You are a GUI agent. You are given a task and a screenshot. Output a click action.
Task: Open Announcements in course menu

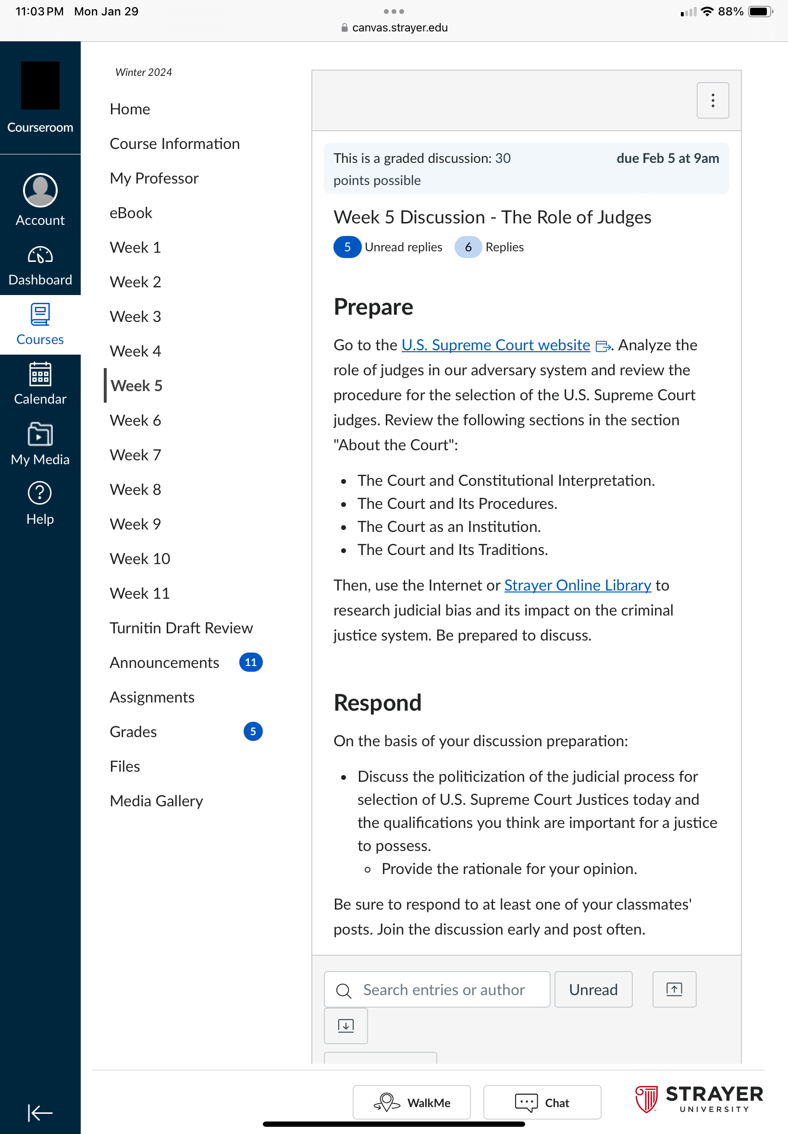pos(164,662)
